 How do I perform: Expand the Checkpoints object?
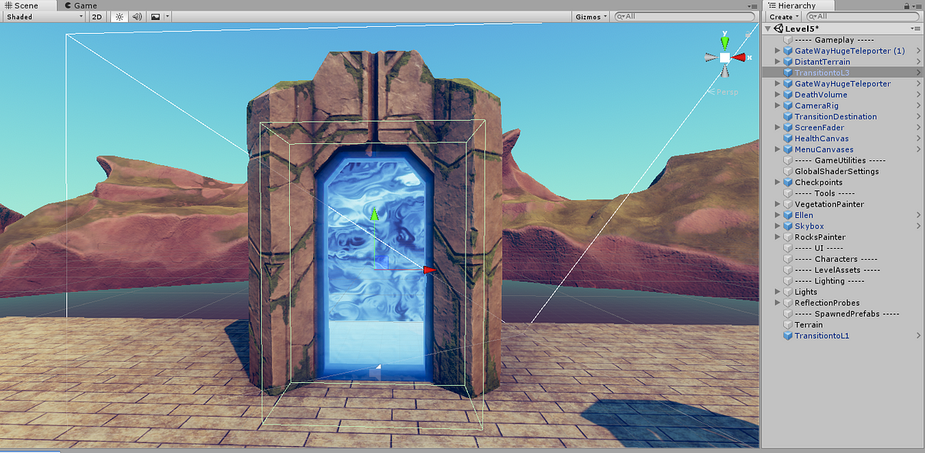click(777, 183)
